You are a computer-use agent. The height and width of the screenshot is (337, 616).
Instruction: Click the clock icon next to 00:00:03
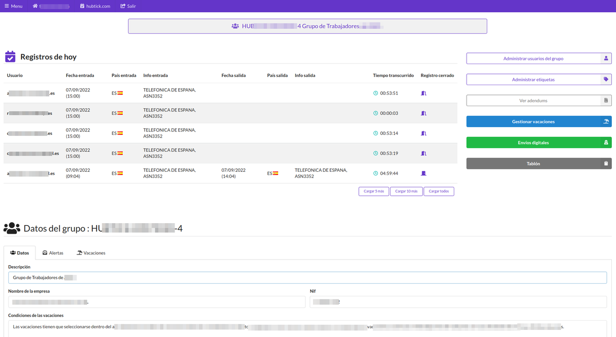pos(376,113)
